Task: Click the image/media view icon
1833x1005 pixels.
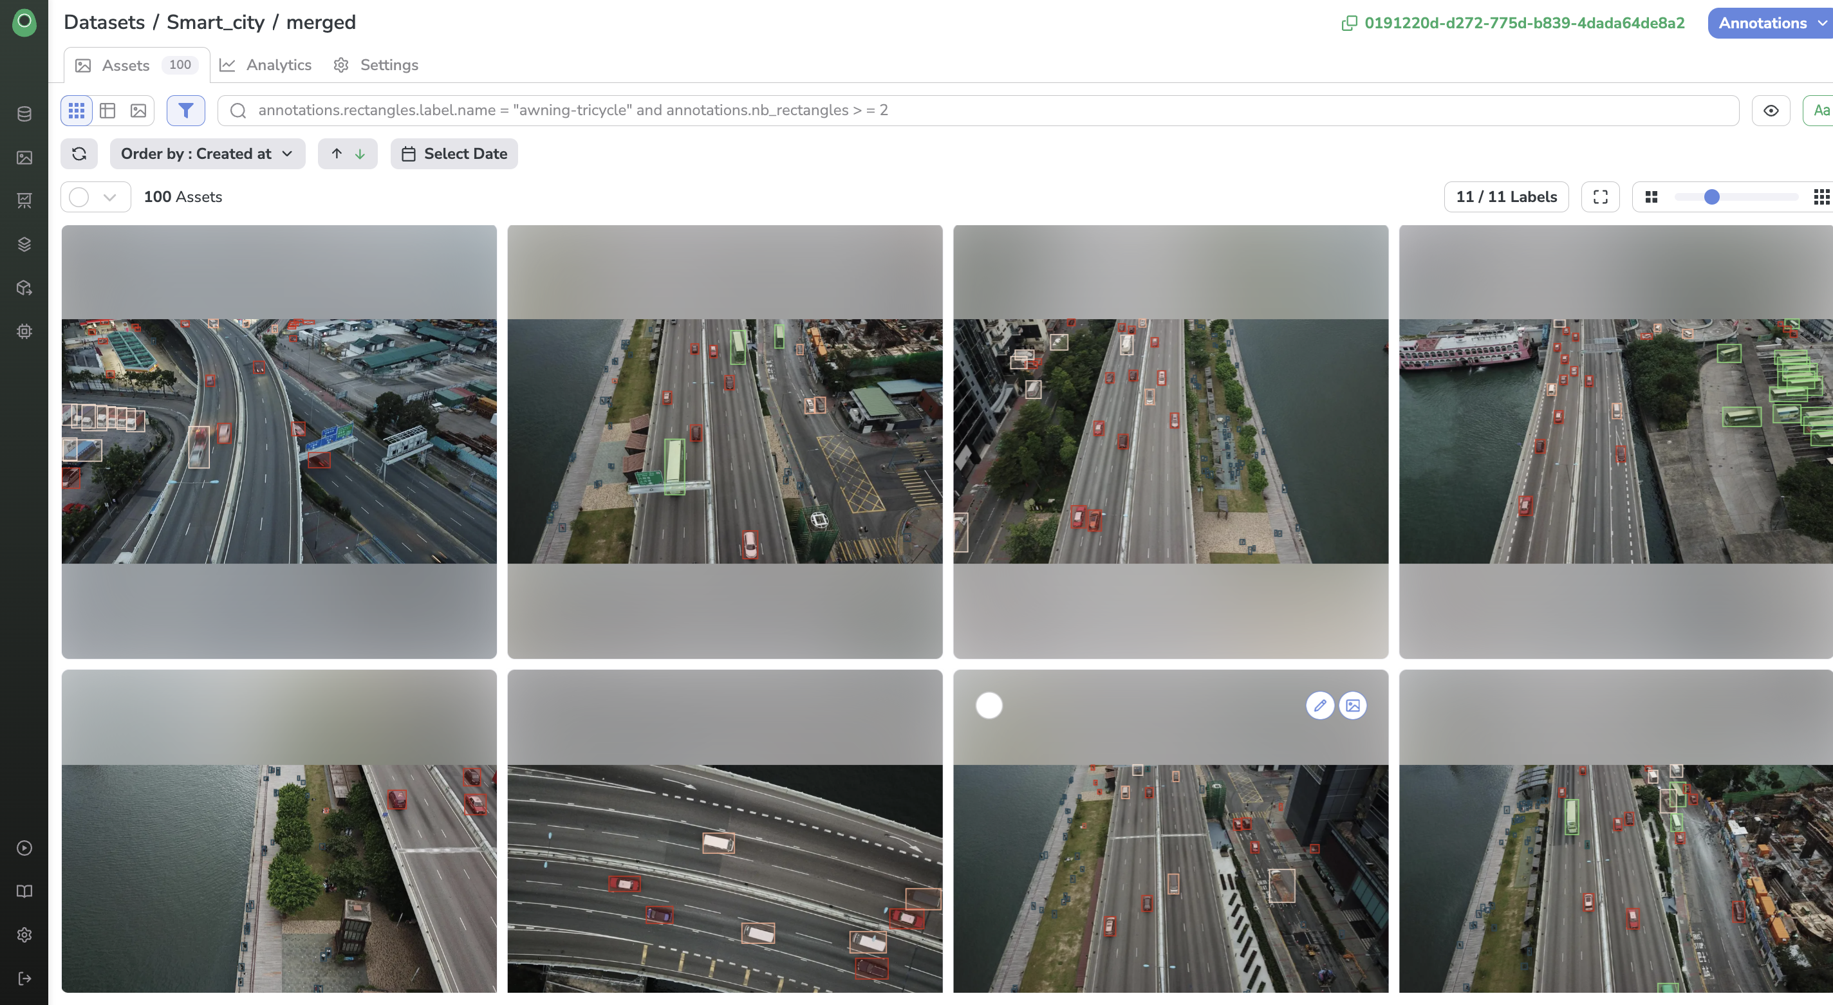Action: (138, 110)
